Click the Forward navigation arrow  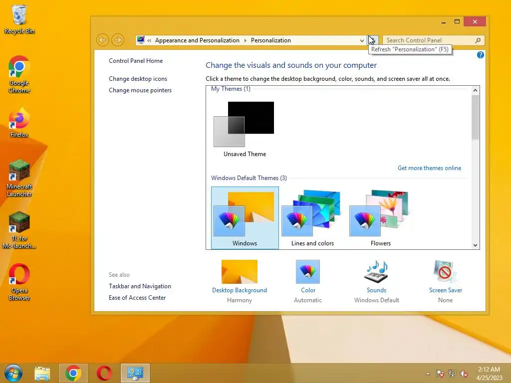(x=118, y=40)
